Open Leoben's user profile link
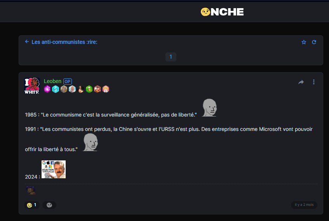 click(52, 81)
